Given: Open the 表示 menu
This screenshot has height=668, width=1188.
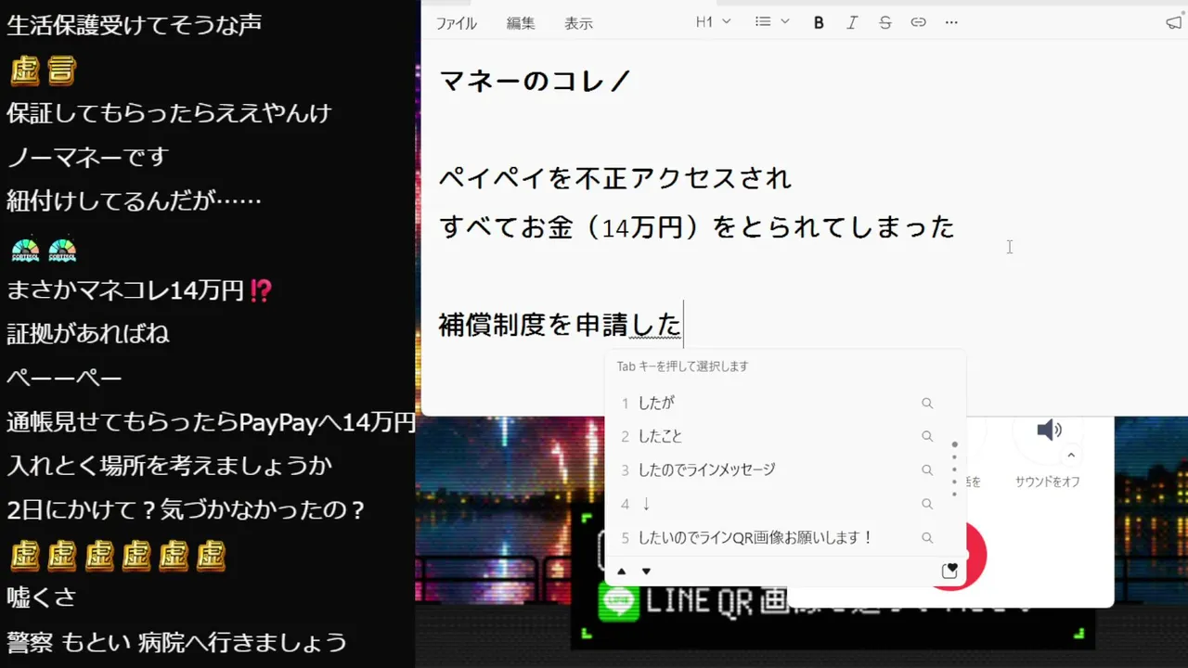Looking at the screenshot, I should coord(578,23).
